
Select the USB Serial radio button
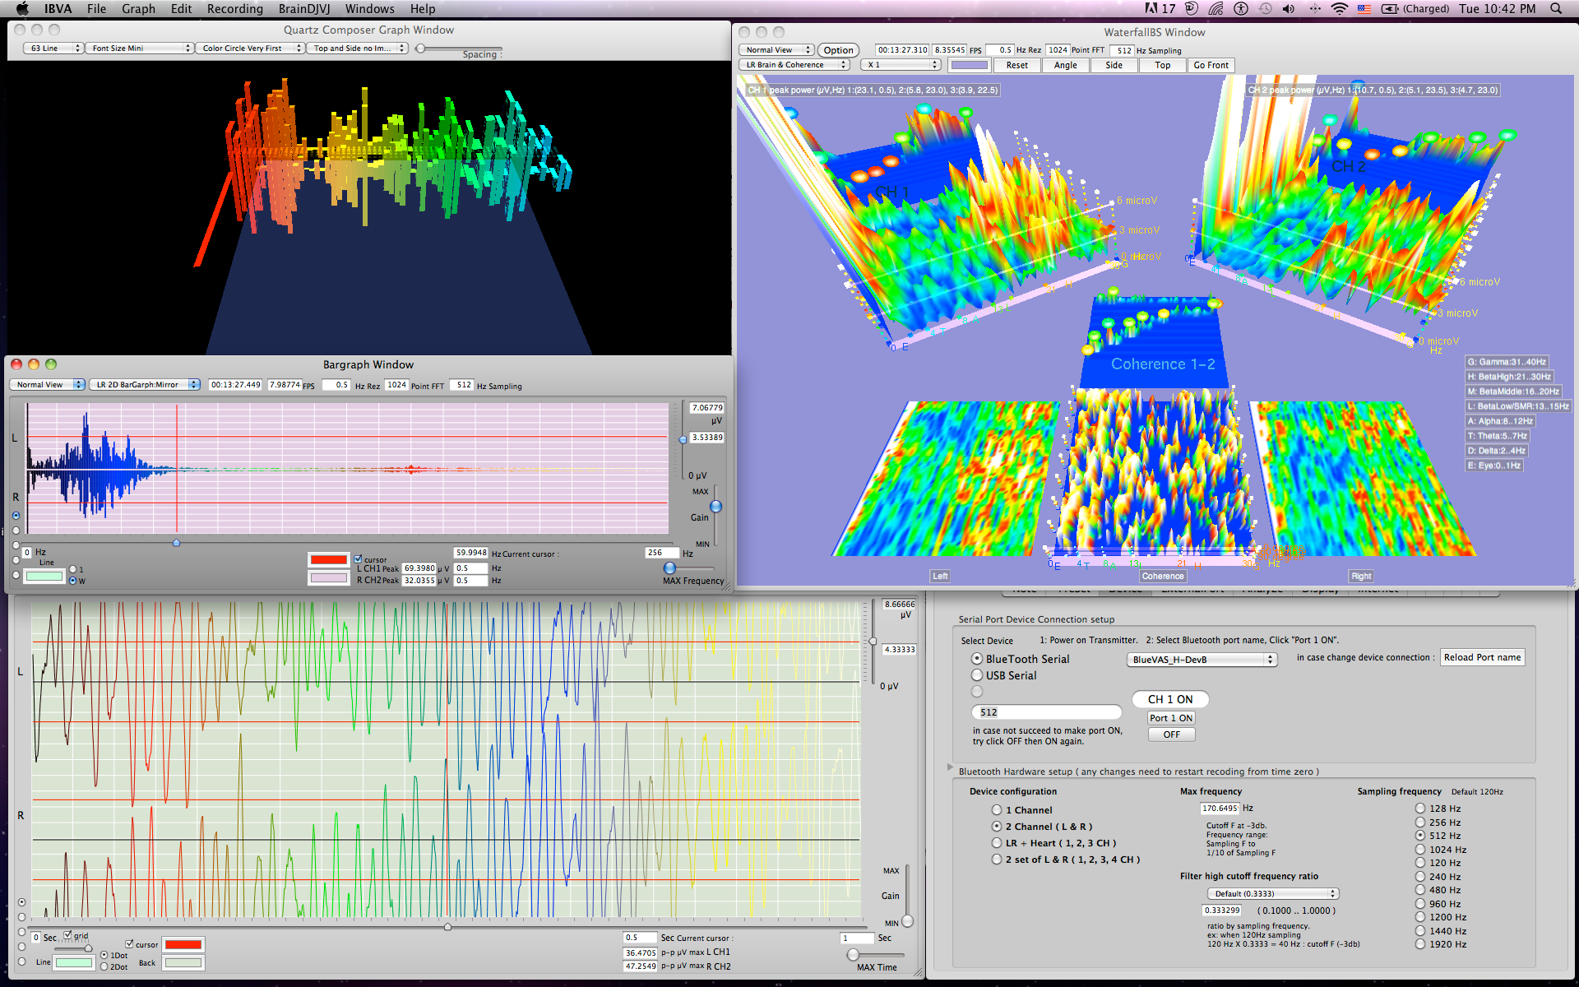977,675
